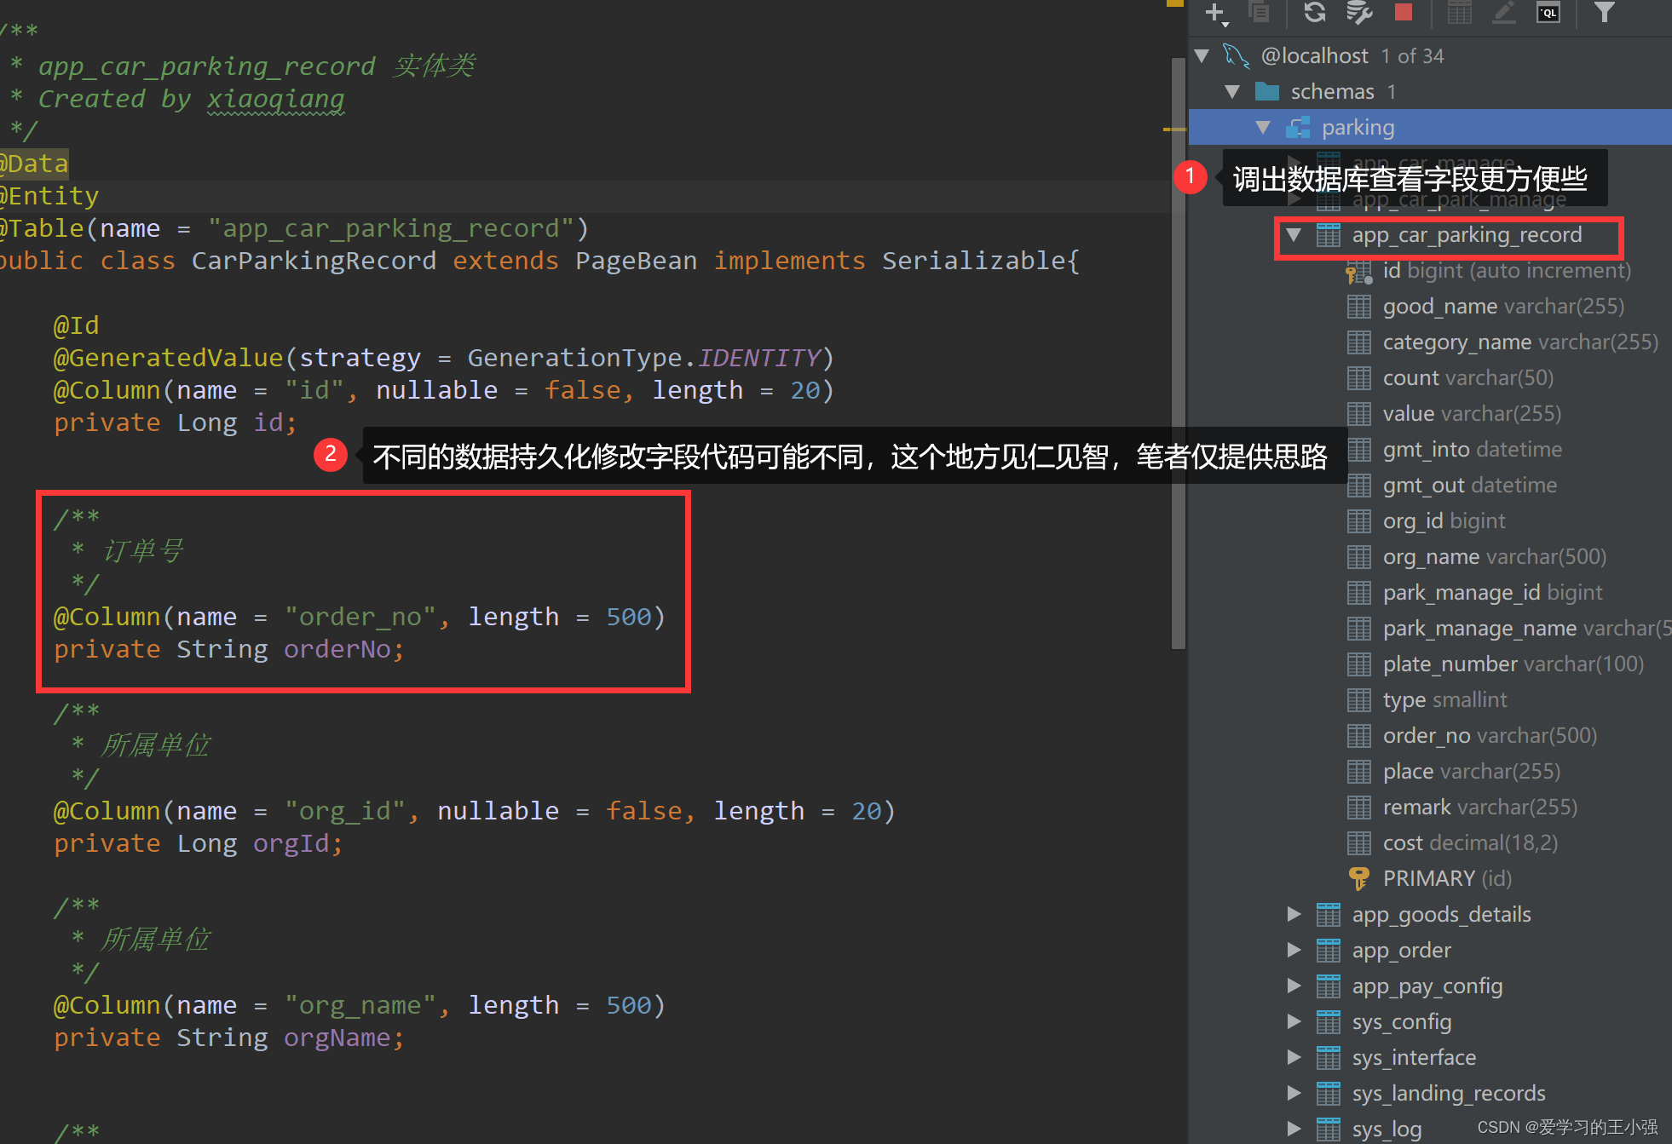Click the @GeneratedValue annotation line
The height and width of the screenshot is (1144, 1672).
pos(444,358)
